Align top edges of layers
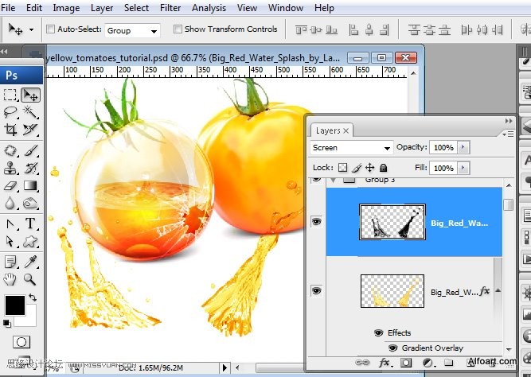The image size is (531, 377). pyautogui.click(x=301, y=30)
